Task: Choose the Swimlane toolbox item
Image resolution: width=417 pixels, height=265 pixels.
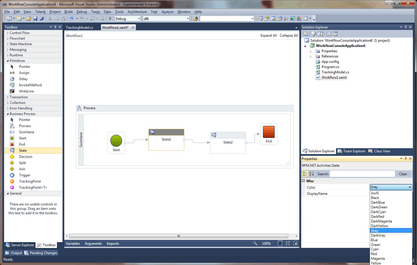Action: click(26, 132)
